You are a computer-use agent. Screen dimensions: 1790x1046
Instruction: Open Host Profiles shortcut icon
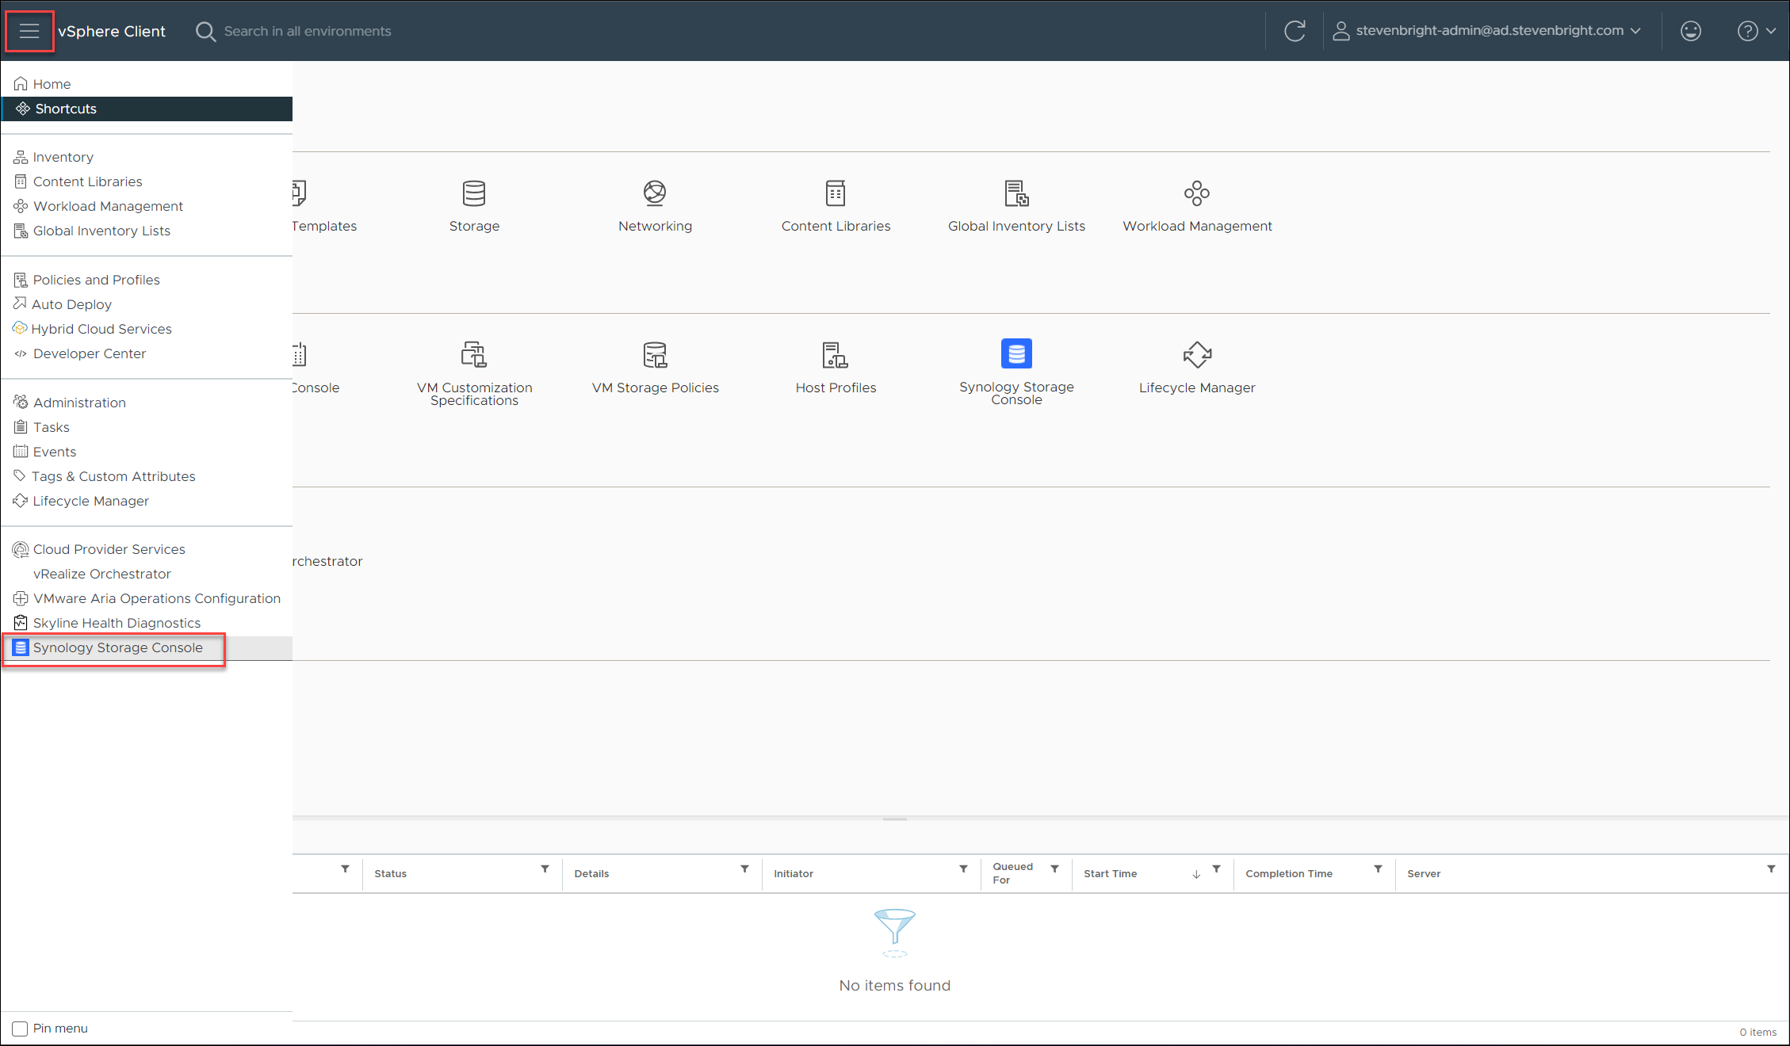pyautogui.click(x=835, y=355)
